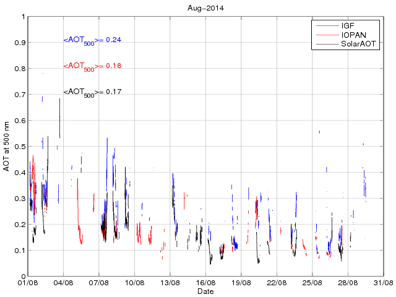Click the red AOT500 = 0.18 annotation
This screenshot has width=396, height=297.
[92, 66]
